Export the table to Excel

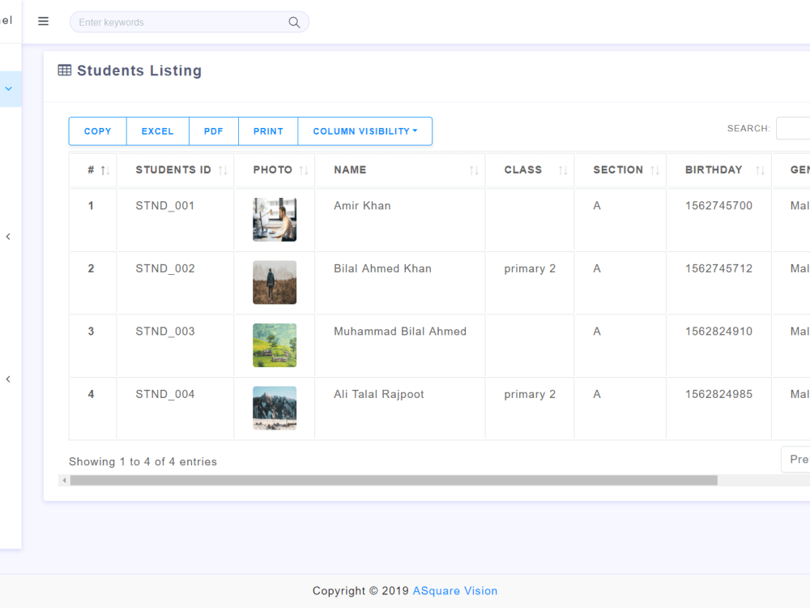click(x=158, y=131)
